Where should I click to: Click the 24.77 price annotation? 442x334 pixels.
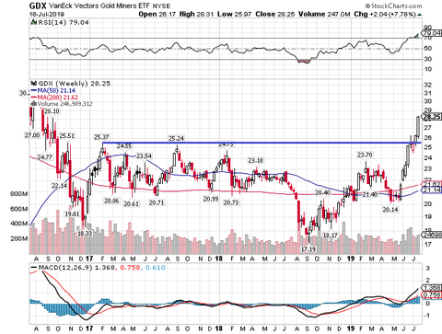point(45,157)
